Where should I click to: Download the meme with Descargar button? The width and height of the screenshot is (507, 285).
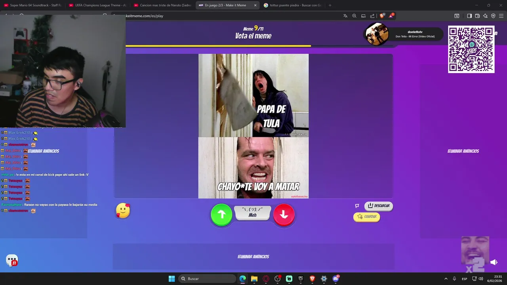[x=379, y=206]
